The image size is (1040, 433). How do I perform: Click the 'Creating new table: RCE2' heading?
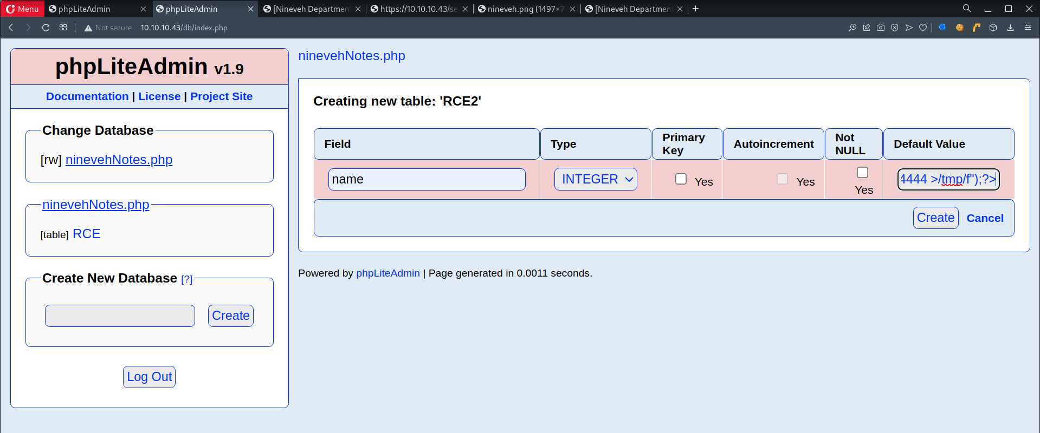[397, 101]
